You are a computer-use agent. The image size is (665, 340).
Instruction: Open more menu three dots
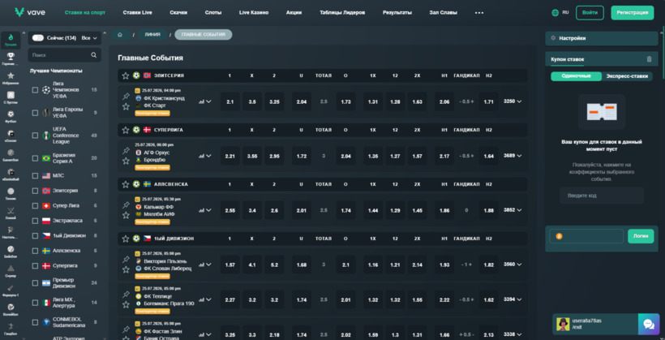pyautogui.click(x=479, y=13)
